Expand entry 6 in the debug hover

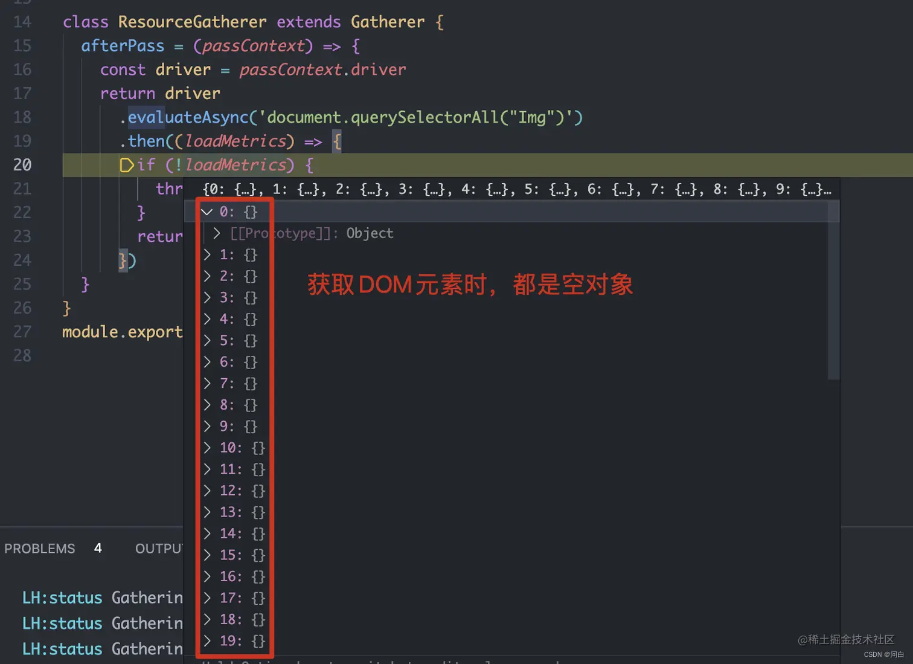(207, 362)
